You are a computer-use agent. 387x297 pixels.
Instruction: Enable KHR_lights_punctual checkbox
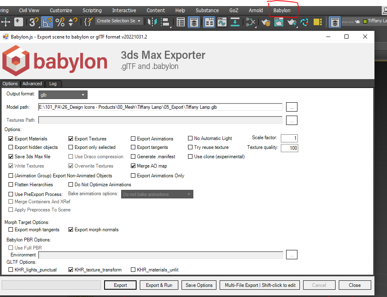tap(11, 270)
